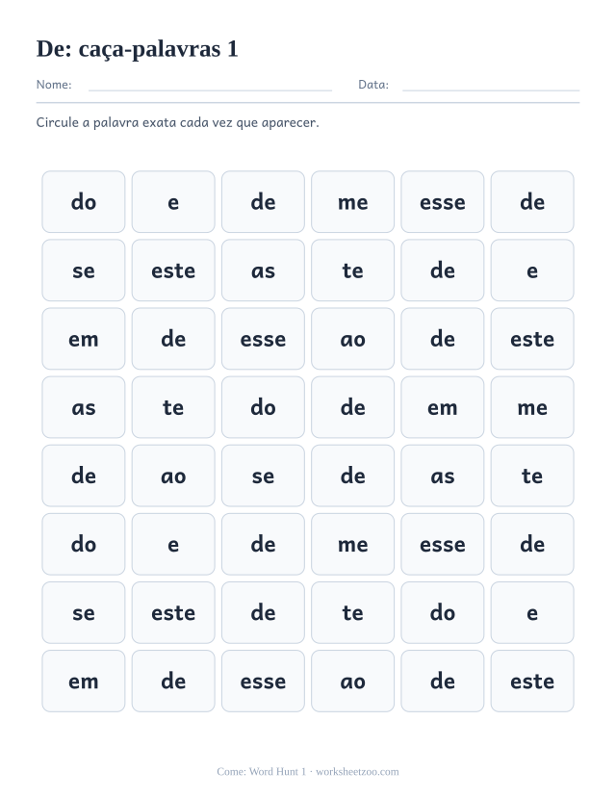616x798 pixels.
Task: Select the 'este' card in the second row
Action: (173, 270)
